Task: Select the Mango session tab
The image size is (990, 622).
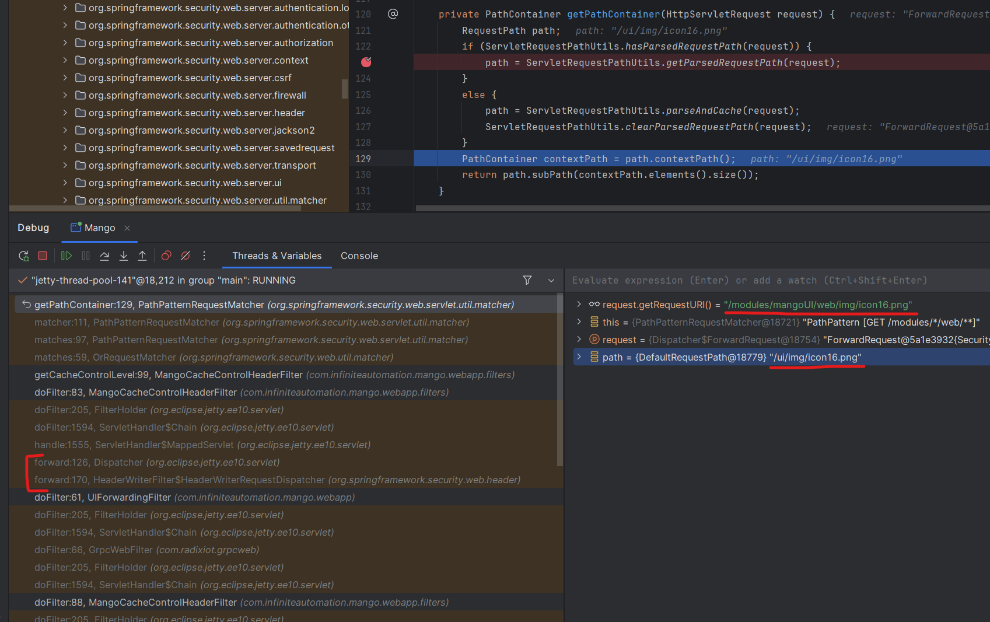Action: coord(99,228)
